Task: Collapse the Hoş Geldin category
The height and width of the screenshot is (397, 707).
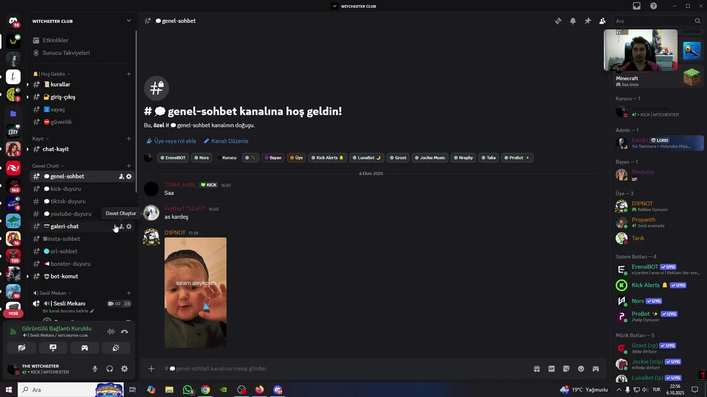Action: (51, 74)
